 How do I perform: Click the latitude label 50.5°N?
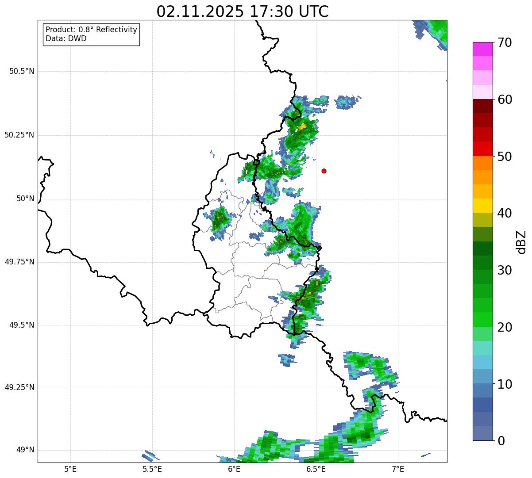tap(22, 71)
